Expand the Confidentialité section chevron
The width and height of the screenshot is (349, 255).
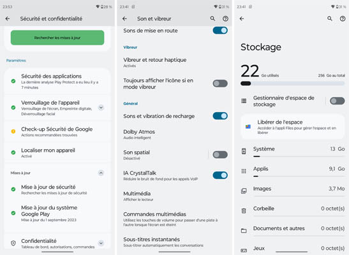pos(101,243)
